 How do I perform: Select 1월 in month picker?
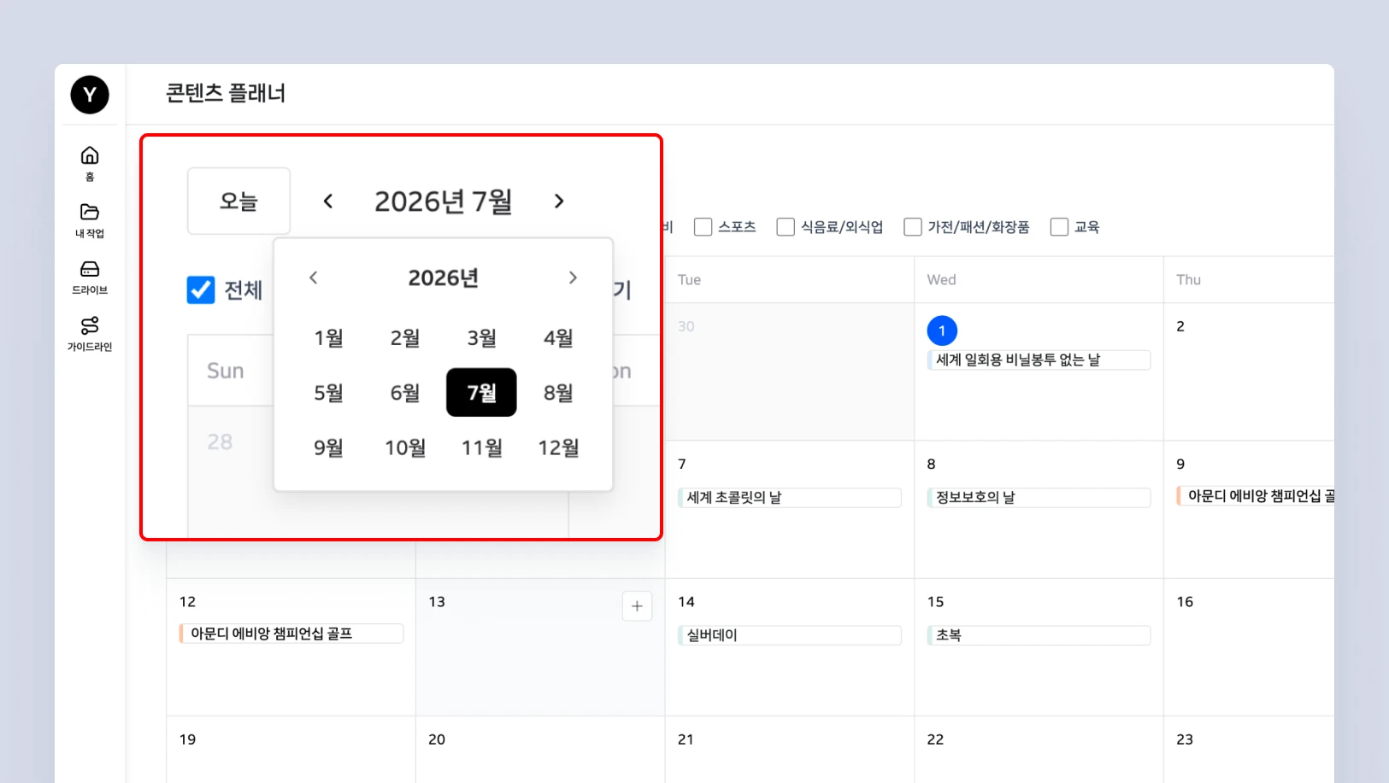point(328,338)
